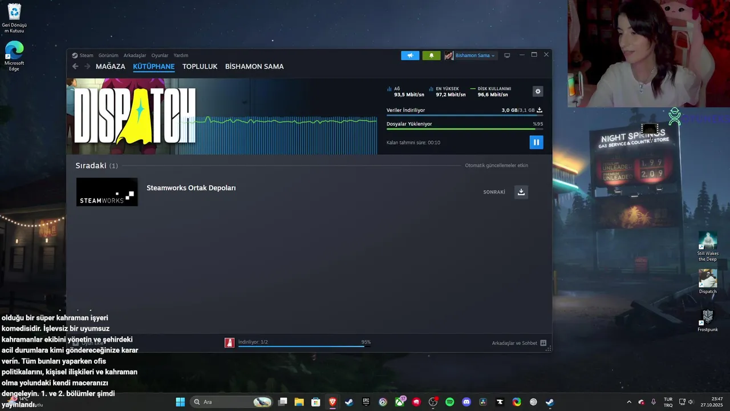Click the taskbar Ara search box
The width and height of the screenshot is (730, 411).
click(x=232, y=402)
